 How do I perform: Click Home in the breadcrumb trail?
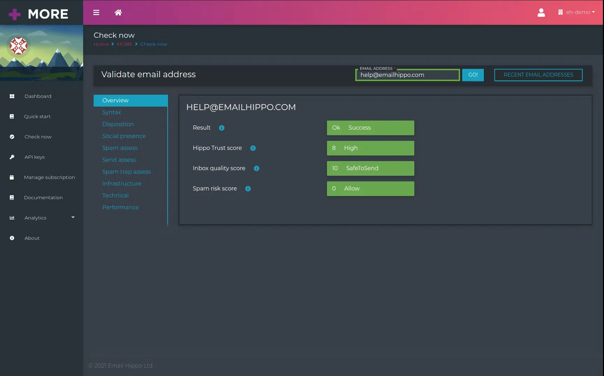point(101,44)
